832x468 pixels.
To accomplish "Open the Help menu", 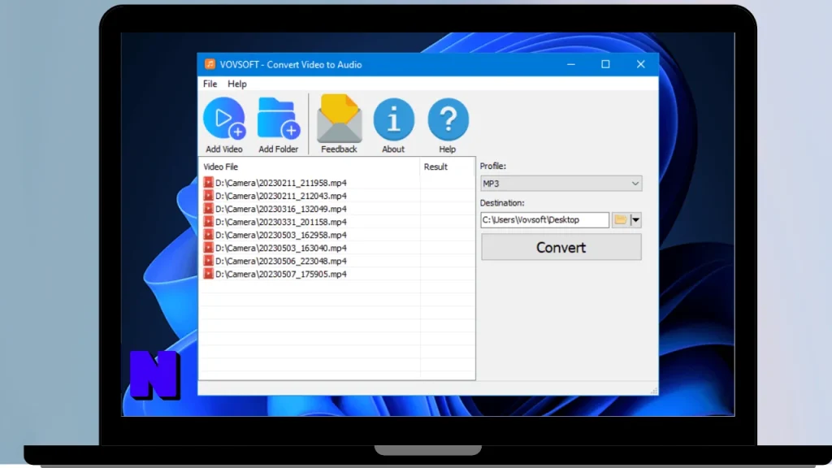I will pyautogui.click(x=237, y=84).
